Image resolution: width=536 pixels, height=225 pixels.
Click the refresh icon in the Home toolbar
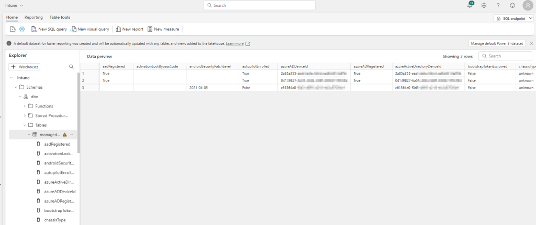coord(13,29)
